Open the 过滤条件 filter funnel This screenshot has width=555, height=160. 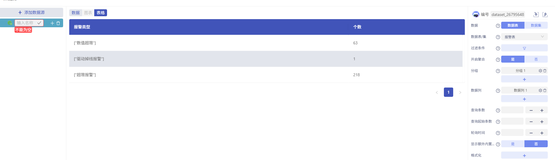click(524, 48)
